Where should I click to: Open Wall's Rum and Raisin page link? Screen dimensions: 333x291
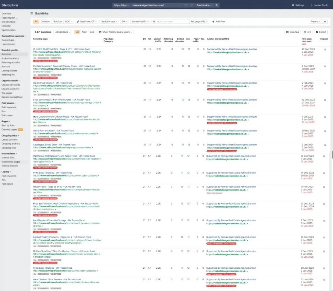(x=53, y=131)
